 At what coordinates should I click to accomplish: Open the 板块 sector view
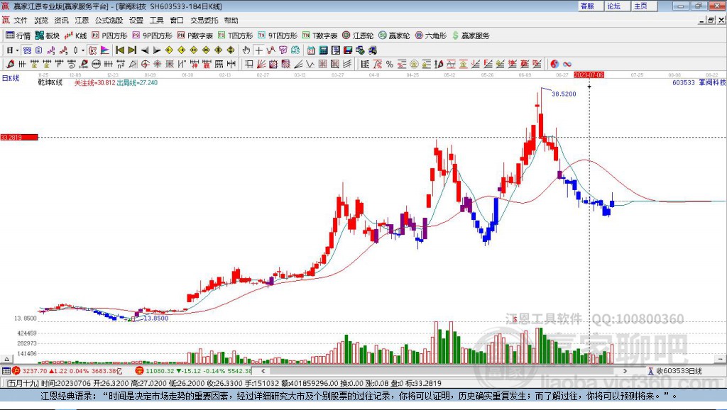tap(48, 35)
